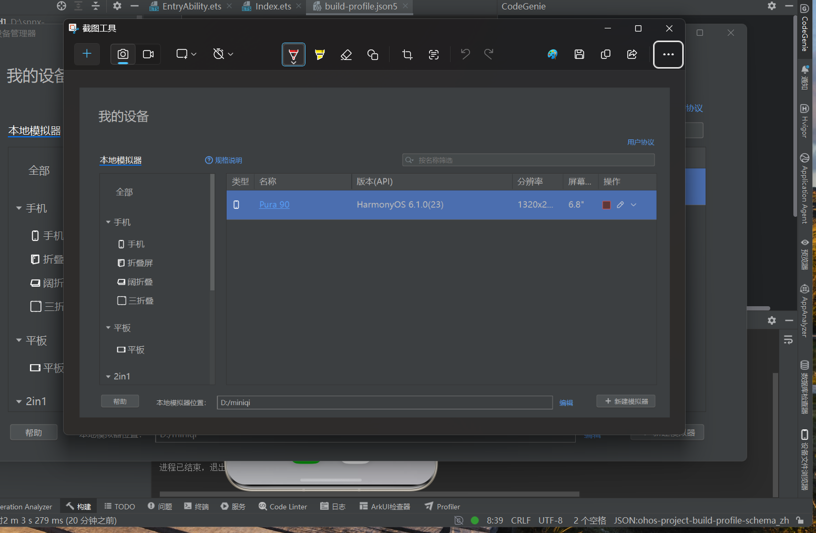Viewport: 816px width, 533px height.
Task: Select the Ballpoint pen tool in Snipping Tool
Action: click(x=293, y=54)
